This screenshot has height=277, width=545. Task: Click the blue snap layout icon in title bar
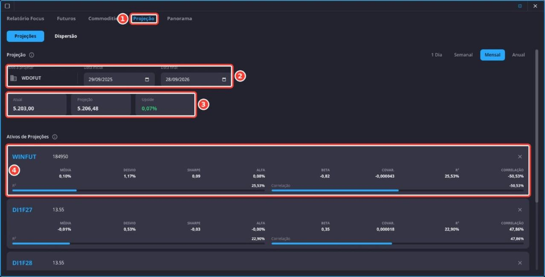tap(520, 6)
